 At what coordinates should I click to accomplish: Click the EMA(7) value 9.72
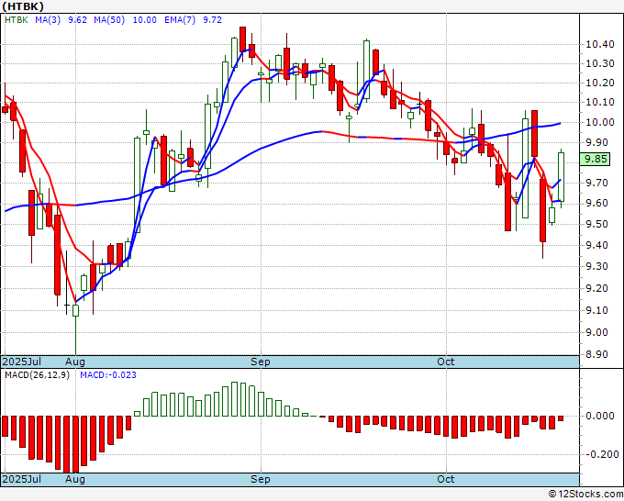pyautogui.click(x=213, y=20)
